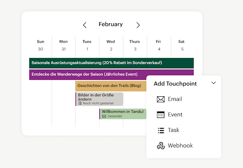The height and width of the screenshot is (168, 243).
Task: Open Geschichten von den Trails blog entry
Action: pyautogui.click(x=110, y=86)
